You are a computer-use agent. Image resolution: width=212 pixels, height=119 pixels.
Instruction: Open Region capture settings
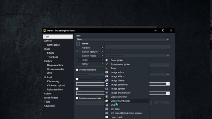coord(55,65)
